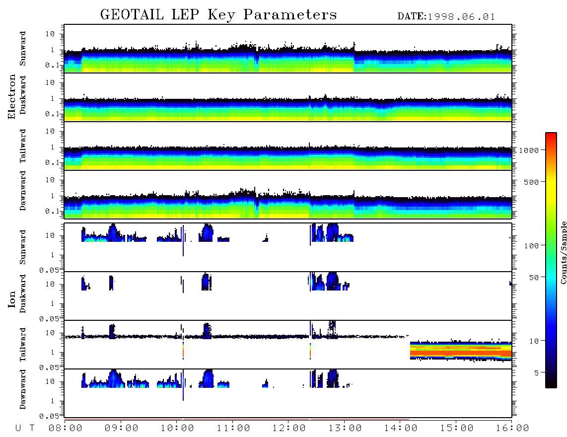Click the Ion Duskward panel label

(x=23, y=293)
